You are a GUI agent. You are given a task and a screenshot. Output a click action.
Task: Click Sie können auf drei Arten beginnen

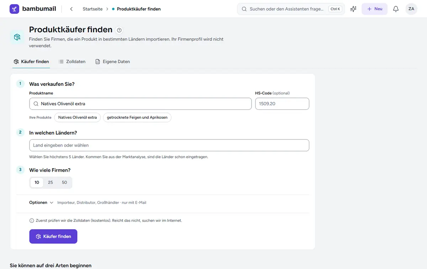pyautogui.click(x=51, y=265)
